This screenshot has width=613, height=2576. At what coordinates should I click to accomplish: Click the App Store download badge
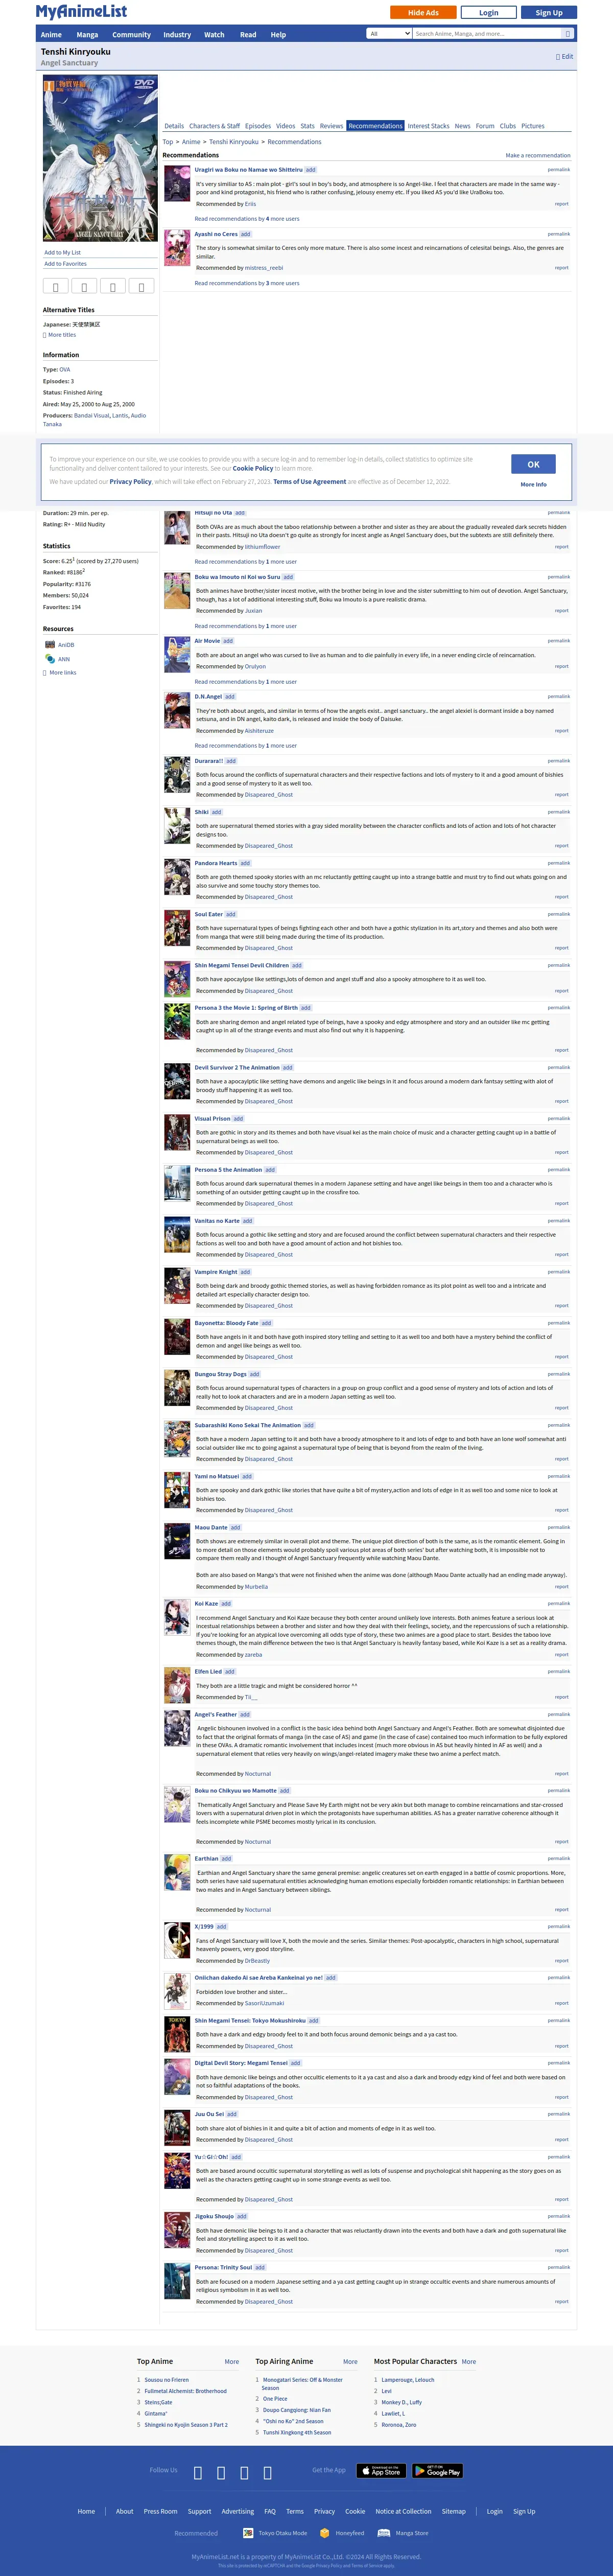tap(381, 2470)
